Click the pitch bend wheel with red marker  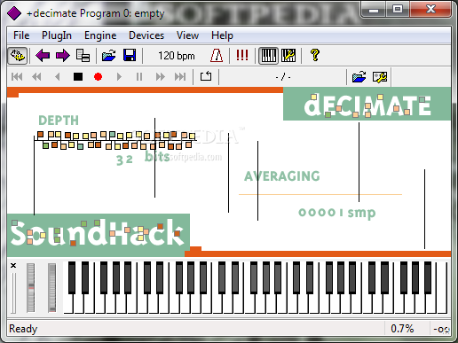30,287
